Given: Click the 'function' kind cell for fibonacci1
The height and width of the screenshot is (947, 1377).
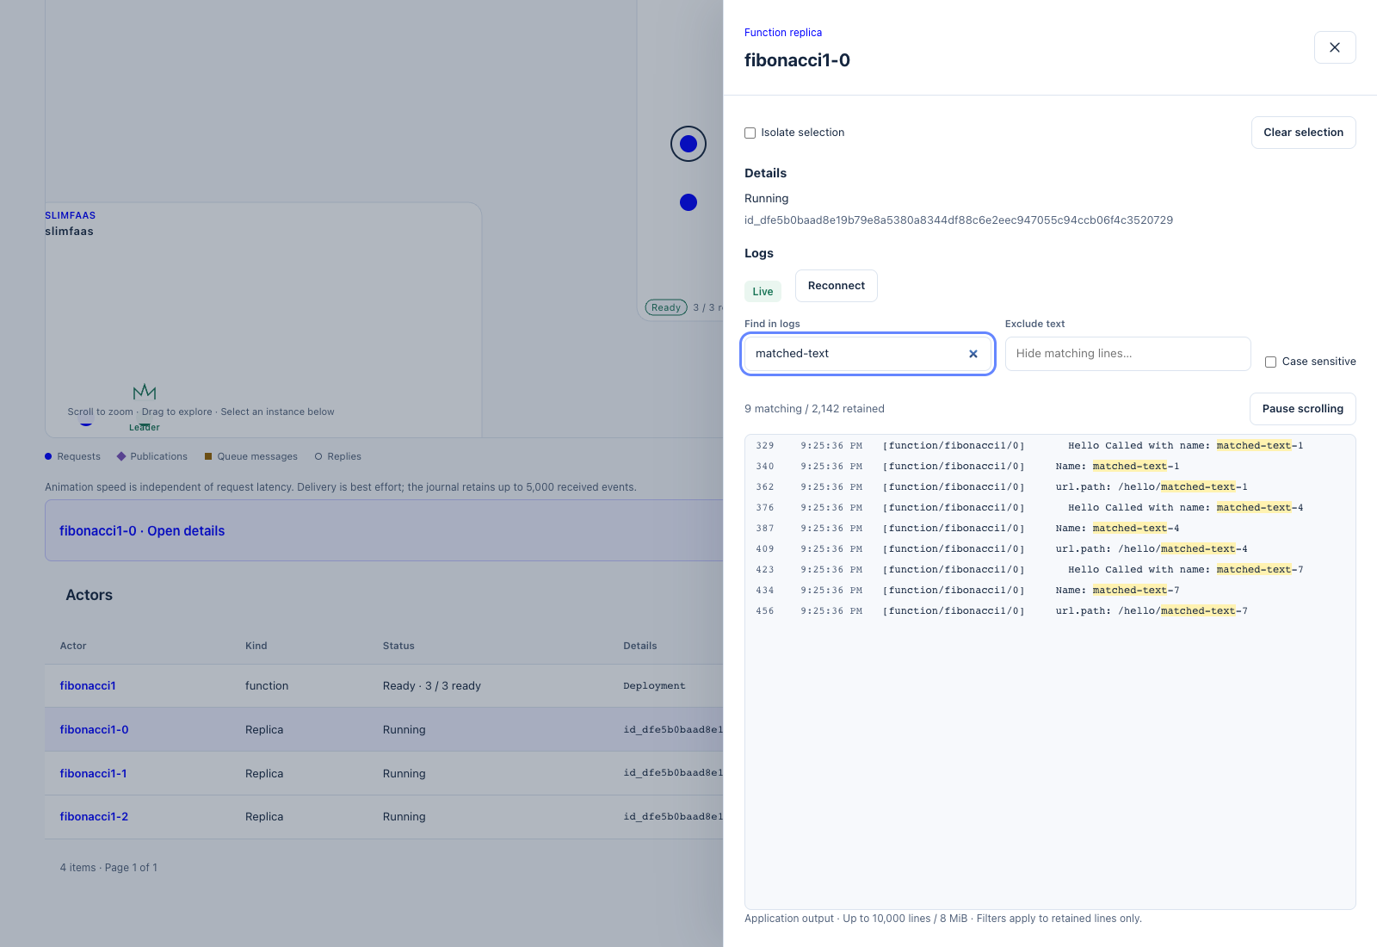Looking at the screenshot, I should tap(267, 686).
